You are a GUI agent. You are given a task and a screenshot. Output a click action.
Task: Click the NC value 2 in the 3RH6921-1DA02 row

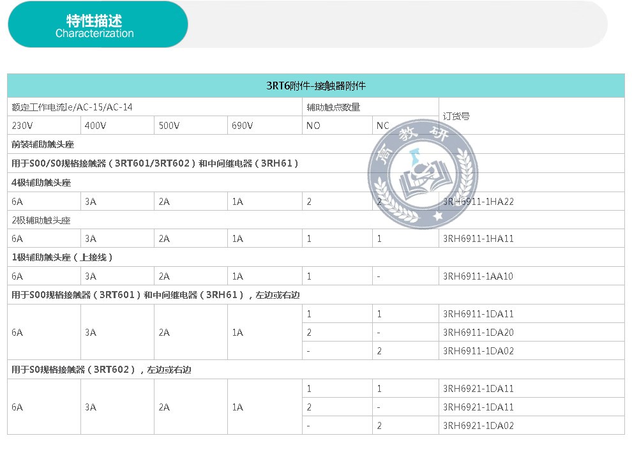pos(379,426)
